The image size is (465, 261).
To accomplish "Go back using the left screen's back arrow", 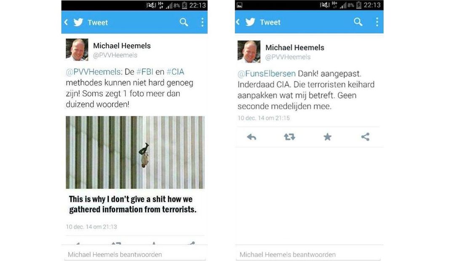I will coord(66,22).
